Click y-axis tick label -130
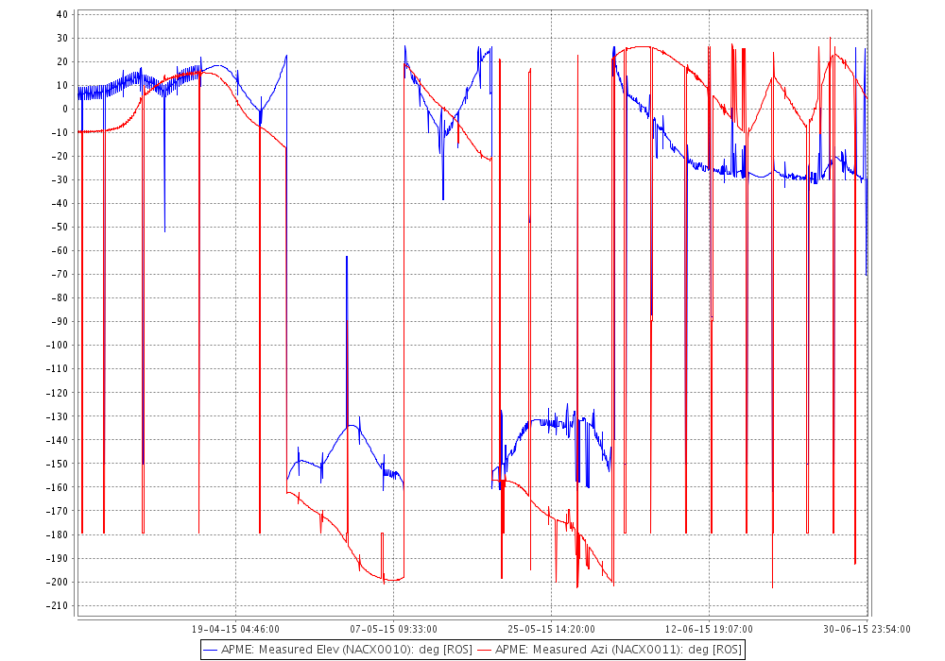This screenshot has height=661, width=945. (x=57, y=416)
